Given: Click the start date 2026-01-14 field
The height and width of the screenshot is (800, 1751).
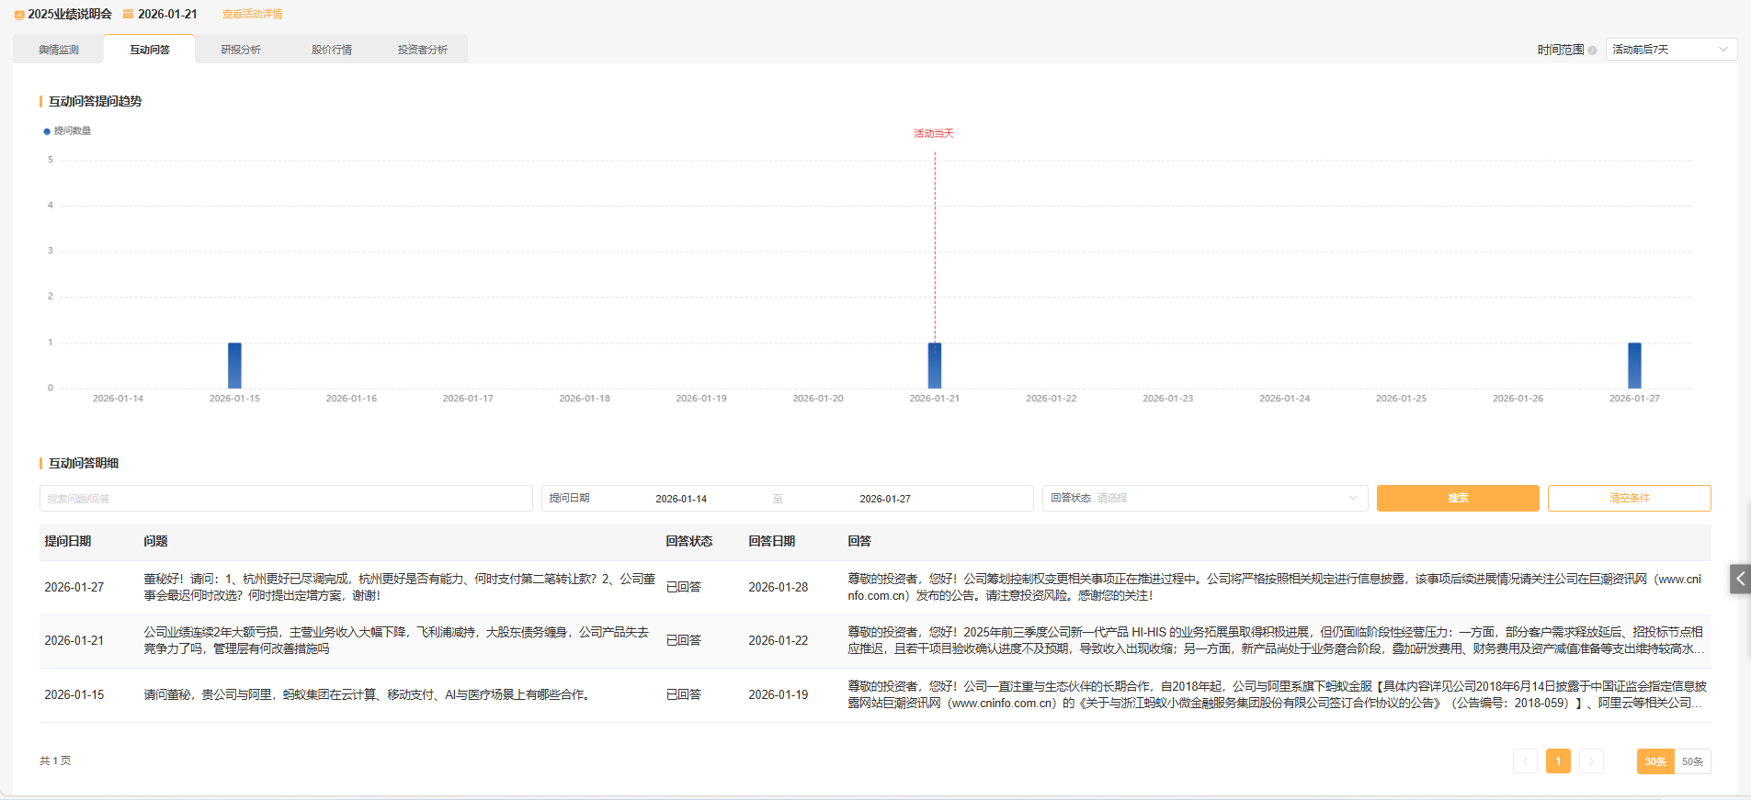Looking at the screenshot, I should click(x=681, y=499).
